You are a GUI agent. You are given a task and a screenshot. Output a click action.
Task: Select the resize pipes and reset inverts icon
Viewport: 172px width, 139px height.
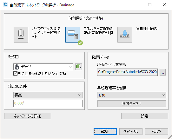[21, 35]
